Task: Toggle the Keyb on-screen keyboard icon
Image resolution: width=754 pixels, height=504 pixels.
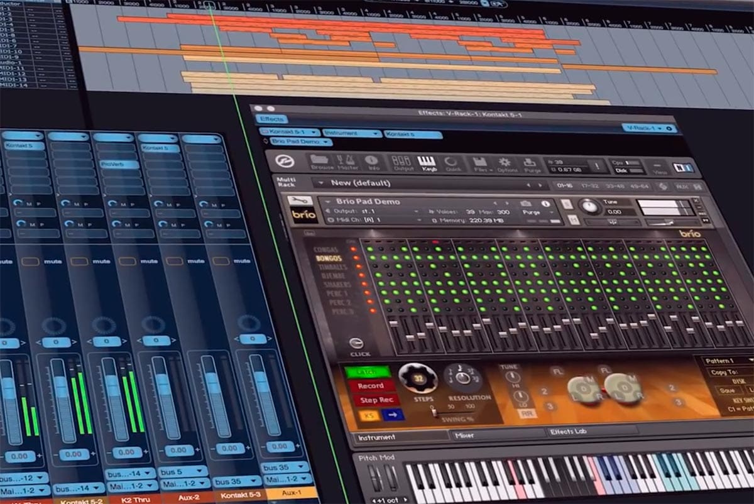Action: tap(427, 163)
